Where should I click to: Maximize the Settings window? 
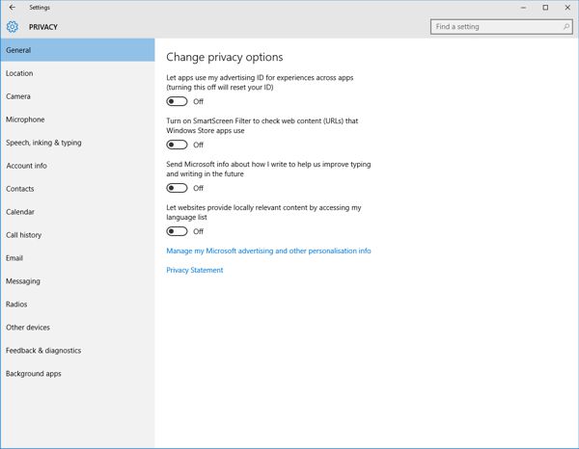click(545, 8)
